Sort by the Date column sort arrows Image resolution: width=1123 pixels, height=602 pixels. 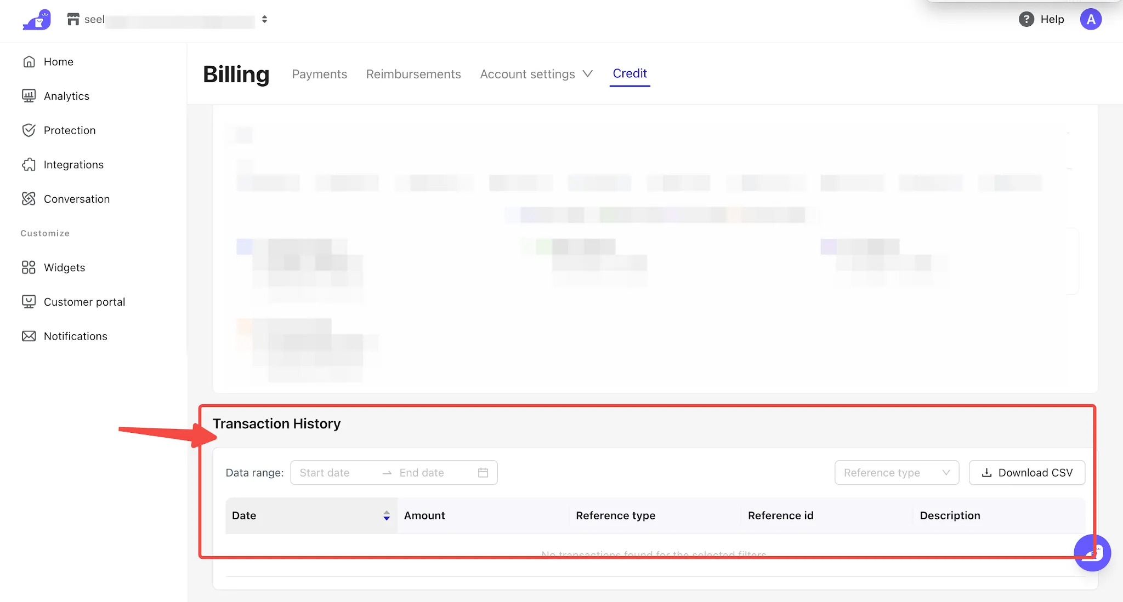pyautogui.click(x=387, y=515)
